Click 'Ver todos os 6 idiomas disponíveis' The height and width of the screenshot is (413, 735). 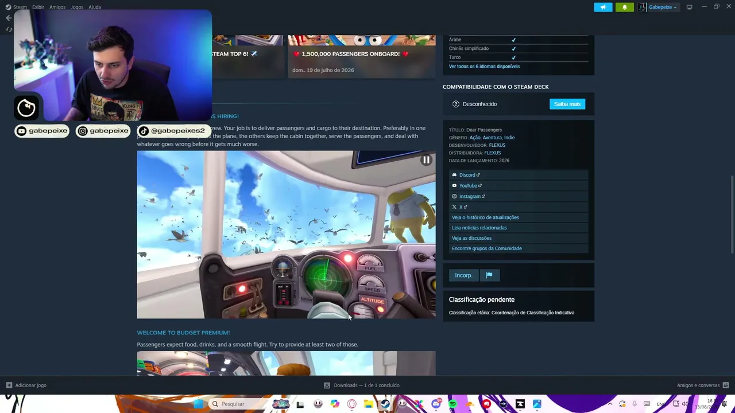pyautogui.click(x=484, y=67)
